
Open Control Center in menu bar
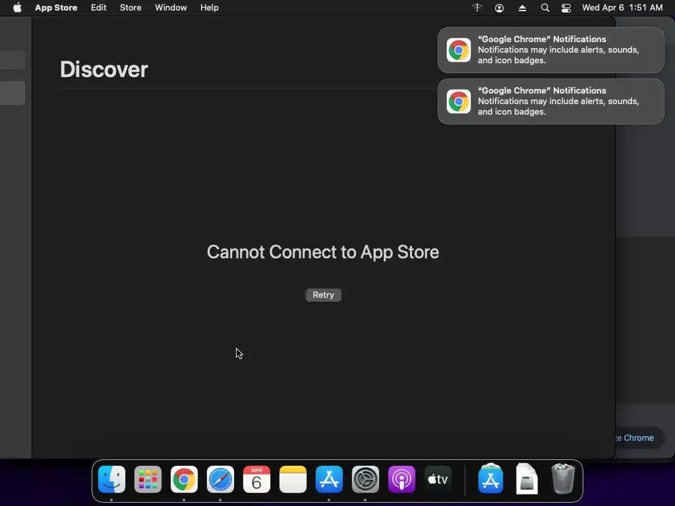coord(566,8)
